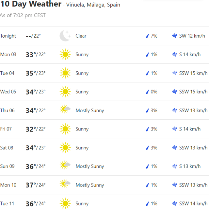Expand the Fri 07 forecast details
The height and width of the screenshot is (209, 209).
pyautogui.click(x=104, y=129)
